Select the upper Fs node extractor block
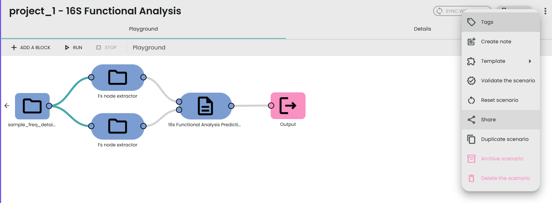This screenshot has height=203, width=552. coord(118,77)
